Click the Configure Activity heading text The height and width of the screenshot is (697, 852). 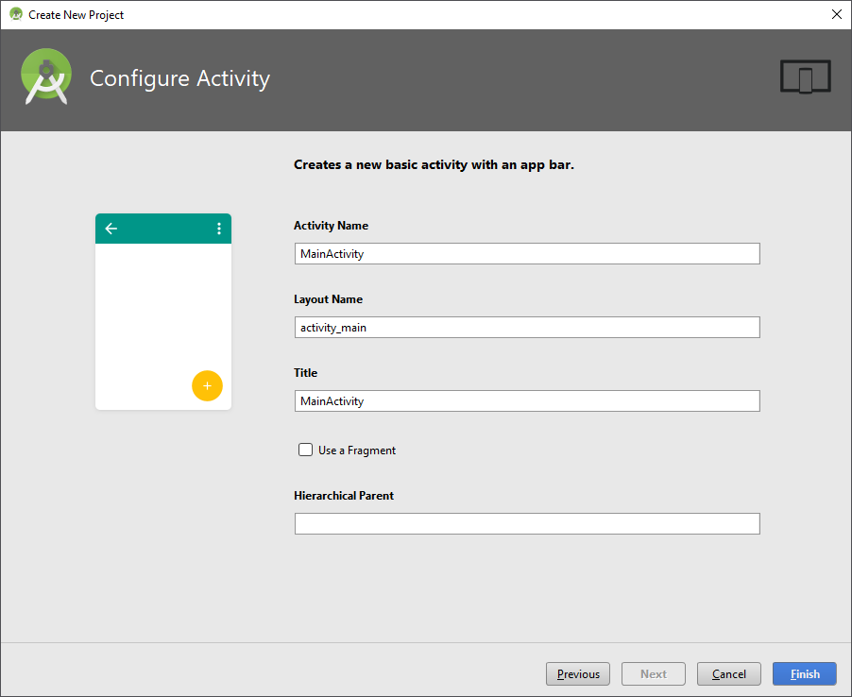tap(179, 78)
